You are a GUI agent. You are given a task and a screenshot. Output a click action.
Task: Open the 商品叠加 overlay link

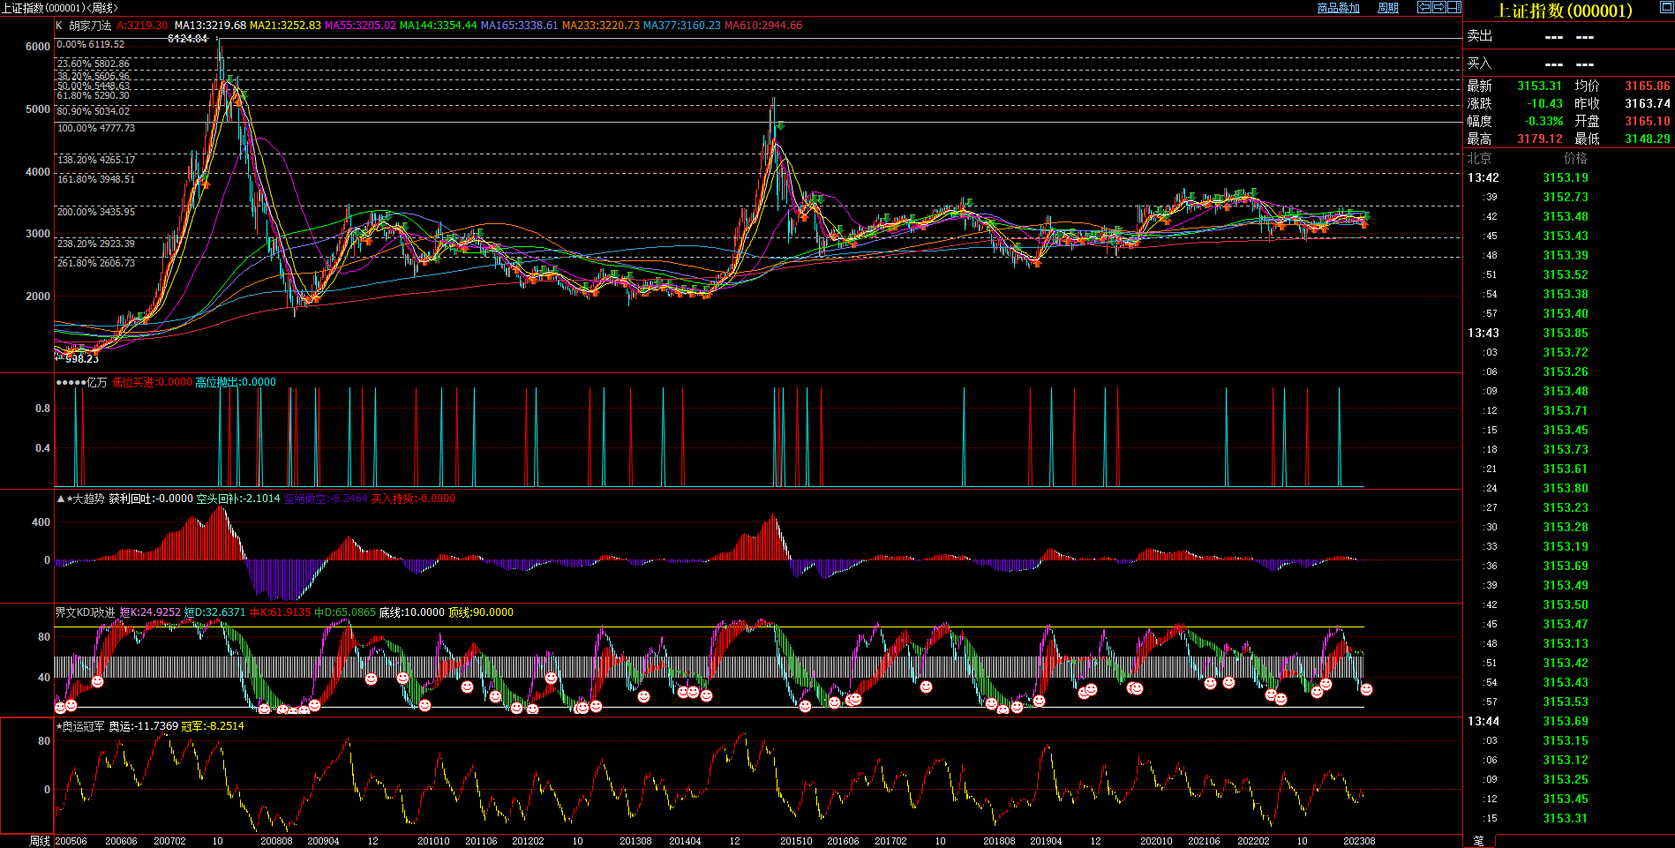pyautogui.click(x=1338, y=8)
